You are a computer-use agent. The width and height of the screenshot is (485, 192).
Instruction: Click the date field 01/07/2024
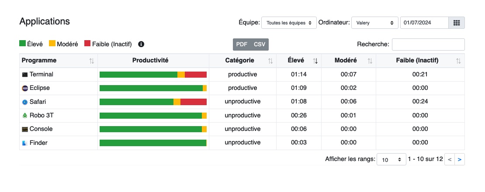pos(424,23)
